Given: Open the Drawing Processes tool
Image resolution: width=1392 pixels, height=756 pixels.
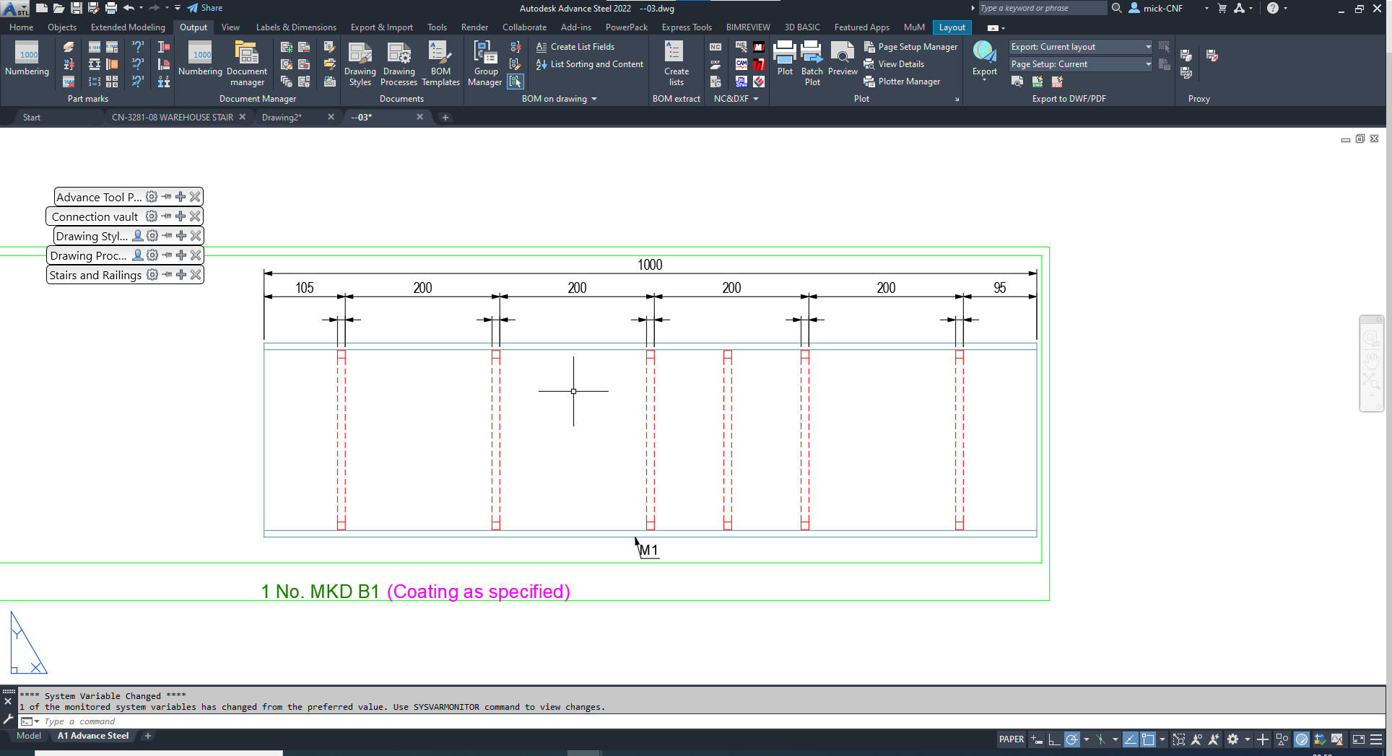Looking at the screenshot, I should pos(399,63).
